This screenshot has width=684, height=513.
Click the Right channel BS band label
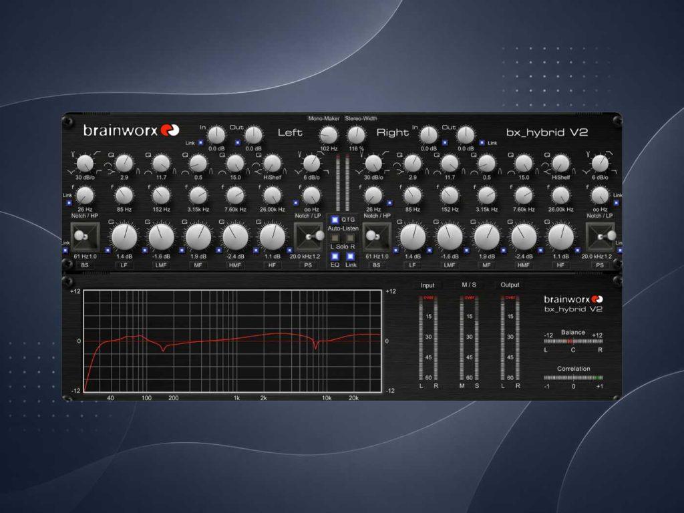377,265
